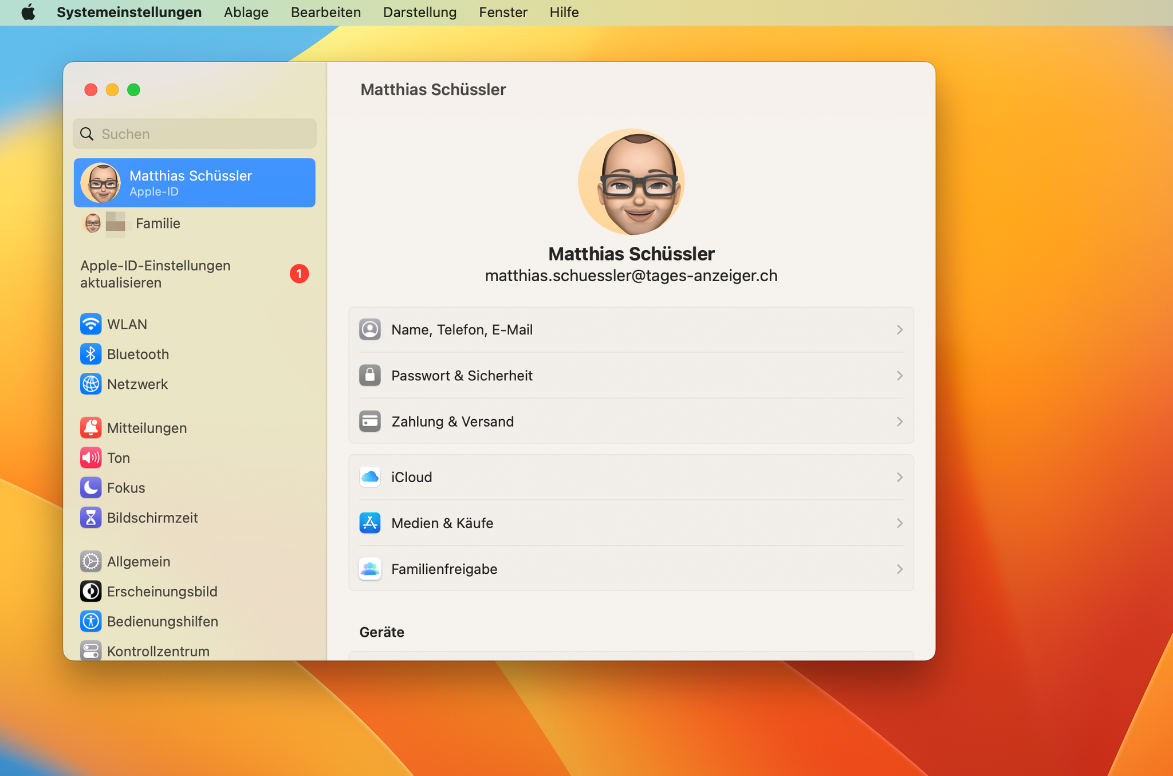Image resolution: width=1173 pixels, height=776 pixels.
Task: Click the Fokus moon icon
Action: 90,487
